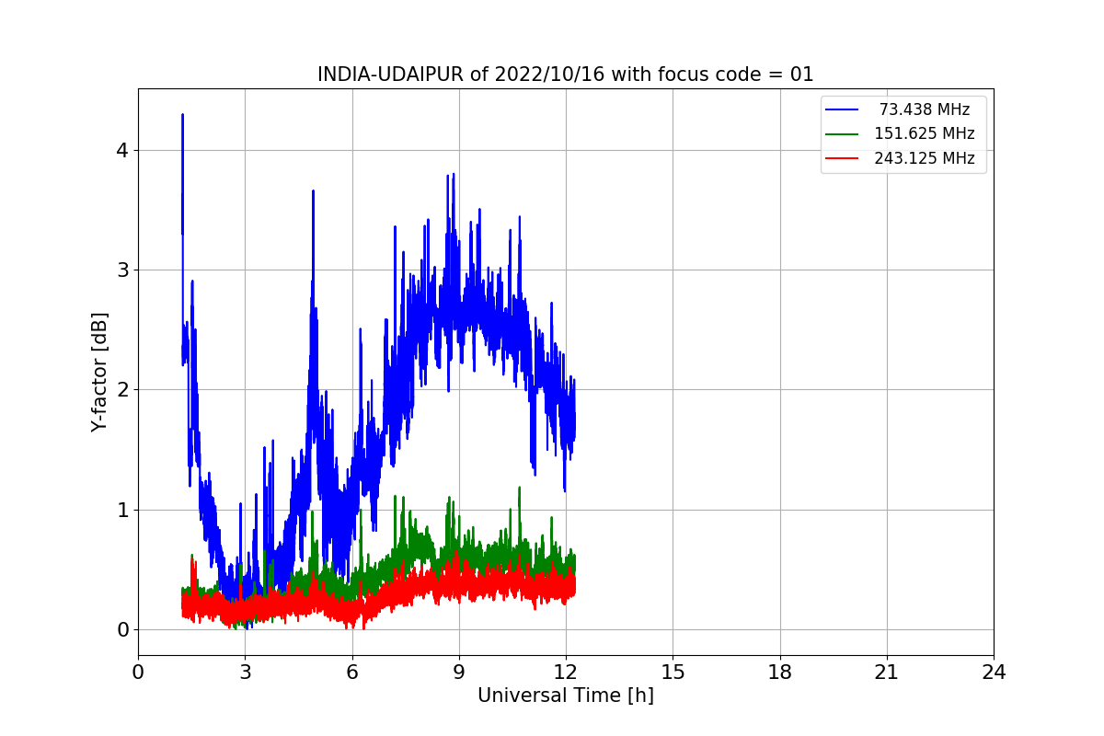Click the Y-factor [dB] axis label
This screenshot has height=736, width=1104.
point(99,372)
